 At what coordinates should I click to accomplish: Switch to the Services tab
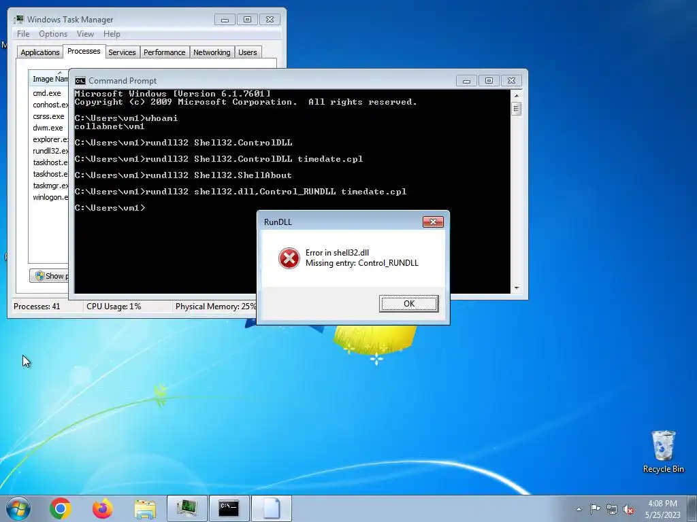[122, 52]
